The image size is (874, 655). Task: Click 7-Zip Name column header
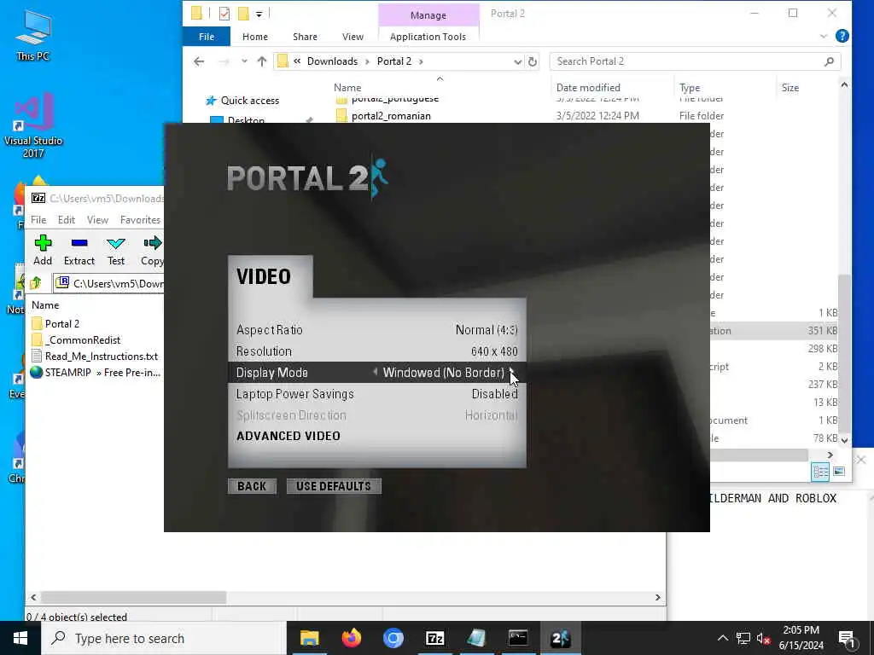[x=45, y=305]
